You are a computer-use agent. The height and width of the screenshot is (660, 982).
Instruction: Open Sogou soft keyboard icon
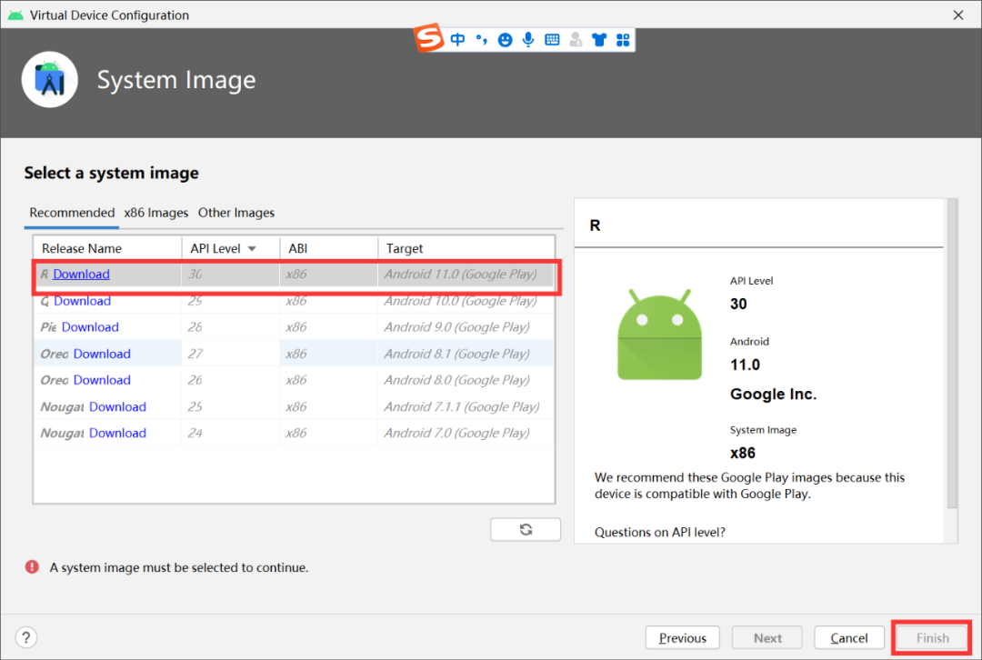tap(552, 40)
